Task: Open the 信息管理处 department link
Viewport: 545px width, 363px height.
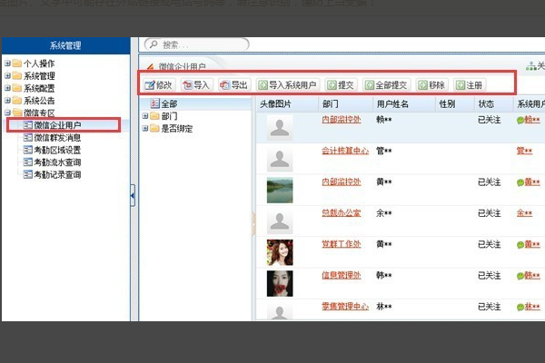Action: (x=342, y=276)
